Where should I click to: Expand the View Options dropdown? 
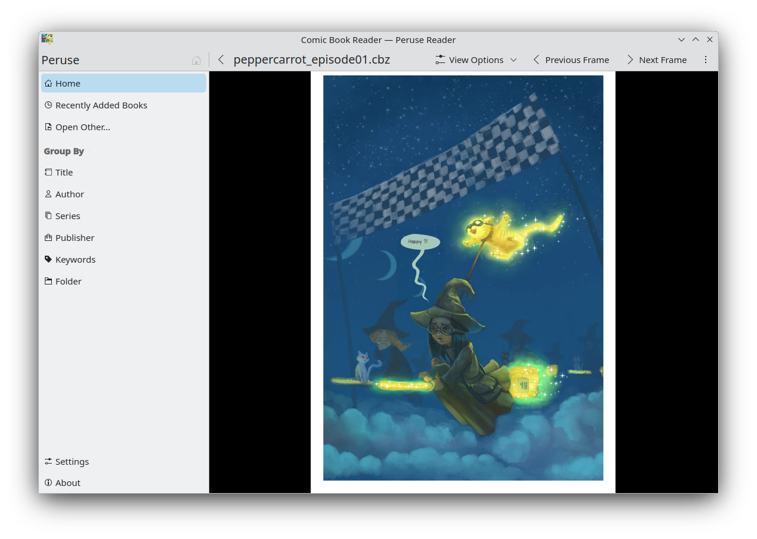pos(476,59)
